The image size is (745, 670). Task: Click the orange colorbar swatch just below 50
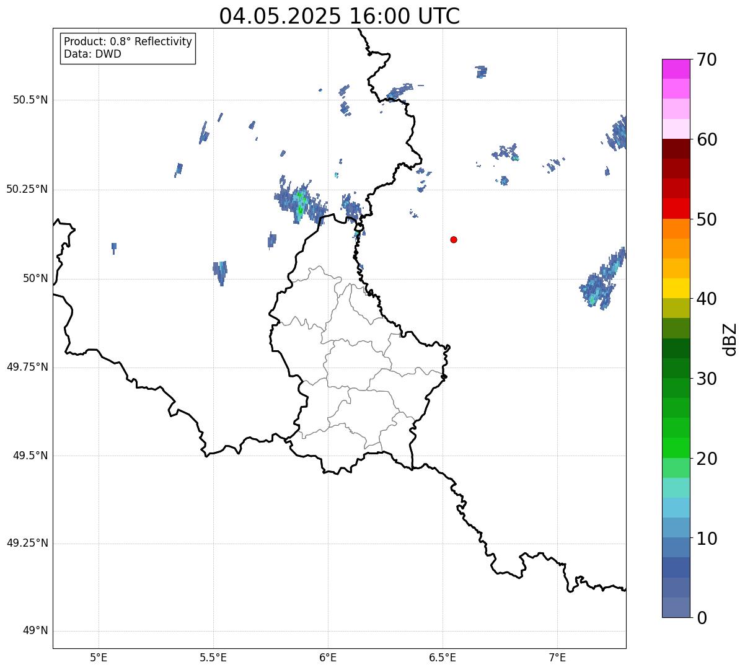(x=676, y=229)
